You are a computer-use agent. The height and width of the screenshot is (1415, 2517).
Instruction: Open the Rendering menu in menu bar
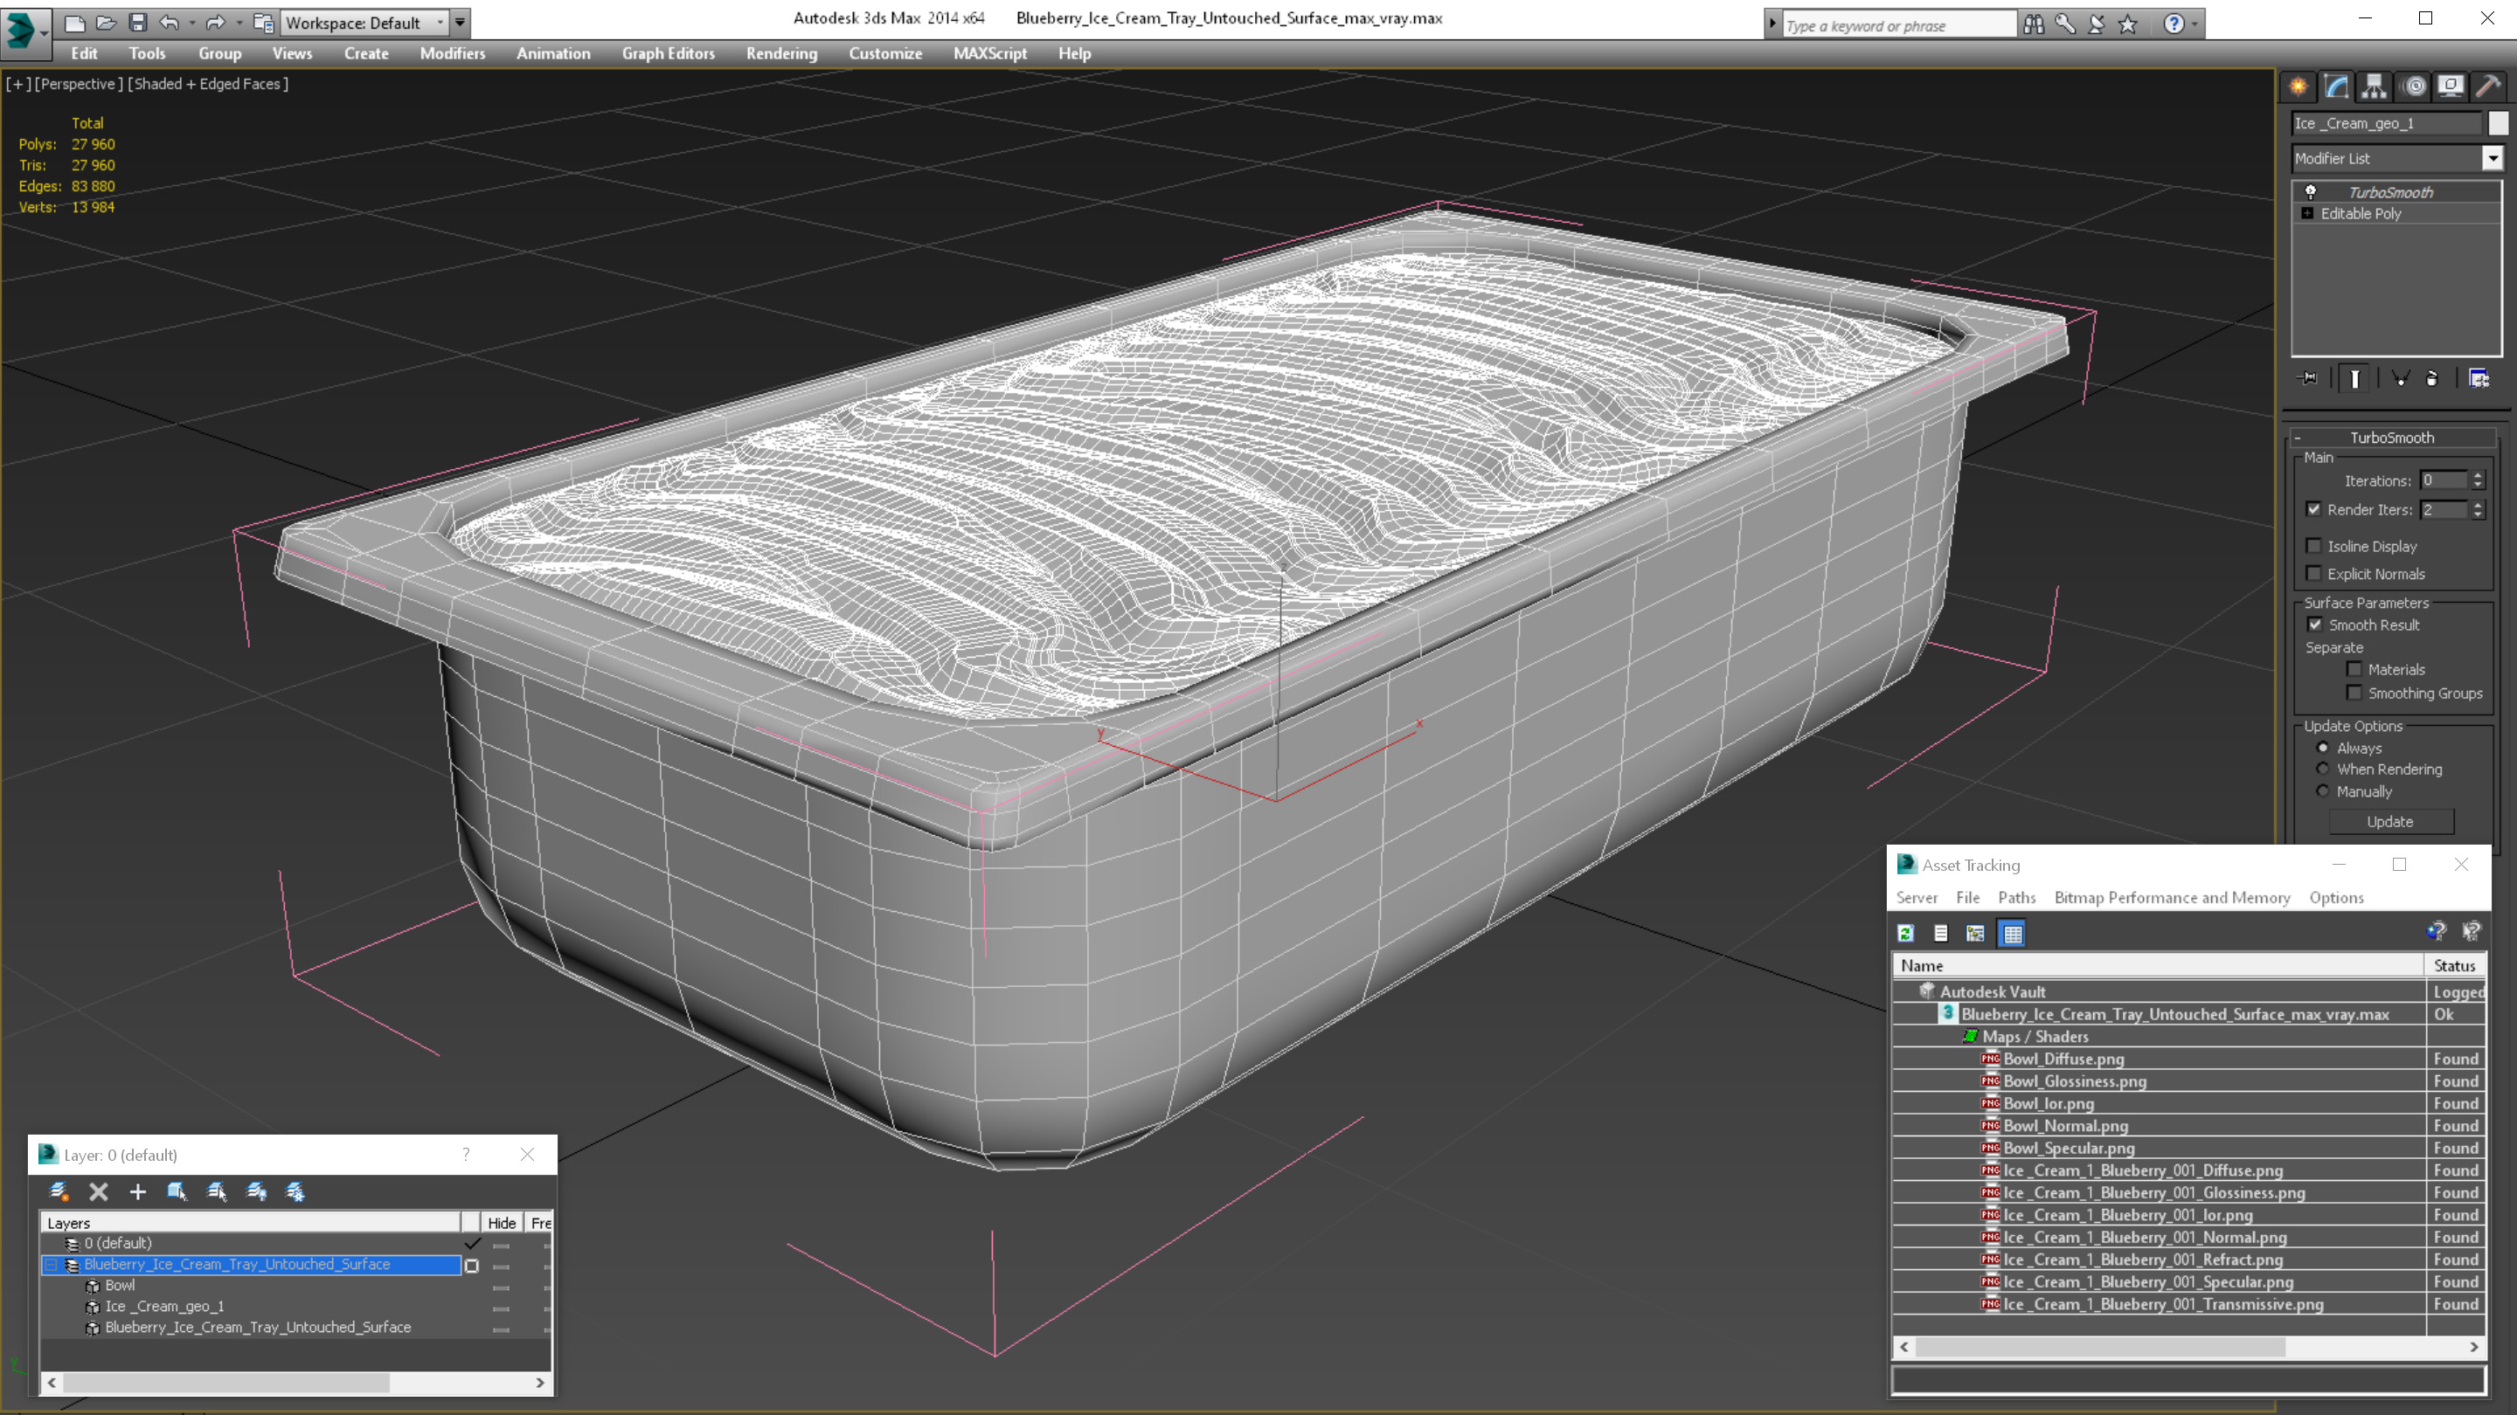point(781,52)
